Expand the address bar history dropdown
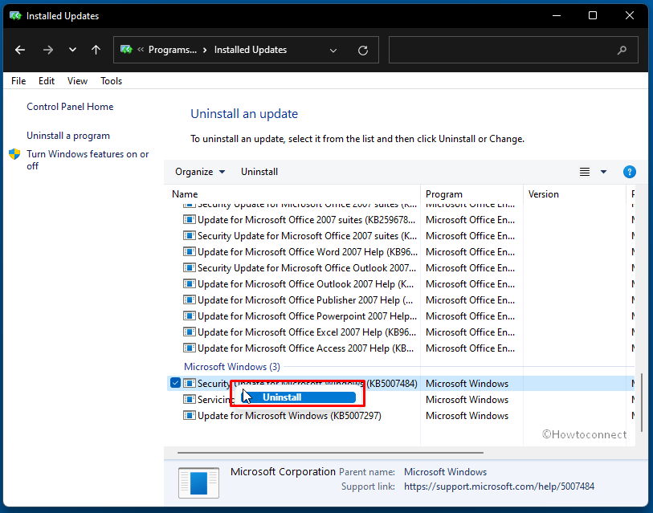 [x=333, y=51]
